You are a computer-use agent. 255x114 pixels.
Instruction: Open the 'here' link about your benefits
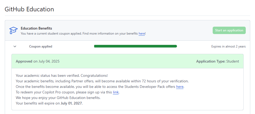(142, 34)
